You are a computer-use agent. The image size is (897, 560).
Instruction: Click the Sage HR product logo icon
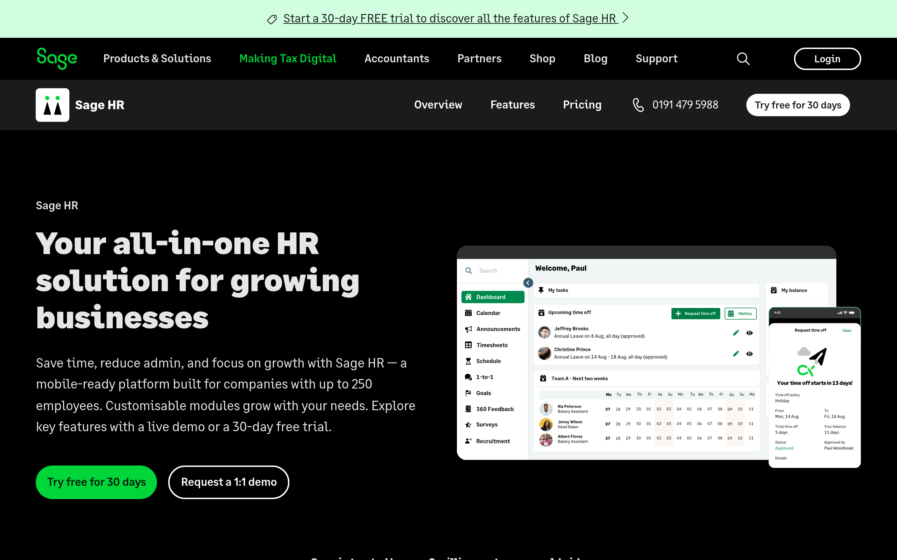coord(52,105)
